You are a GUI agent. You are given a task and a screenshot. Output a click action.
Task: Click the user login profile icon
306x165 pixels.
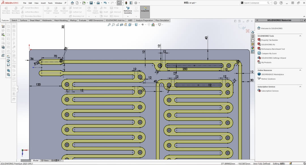[x=275, y=3]
